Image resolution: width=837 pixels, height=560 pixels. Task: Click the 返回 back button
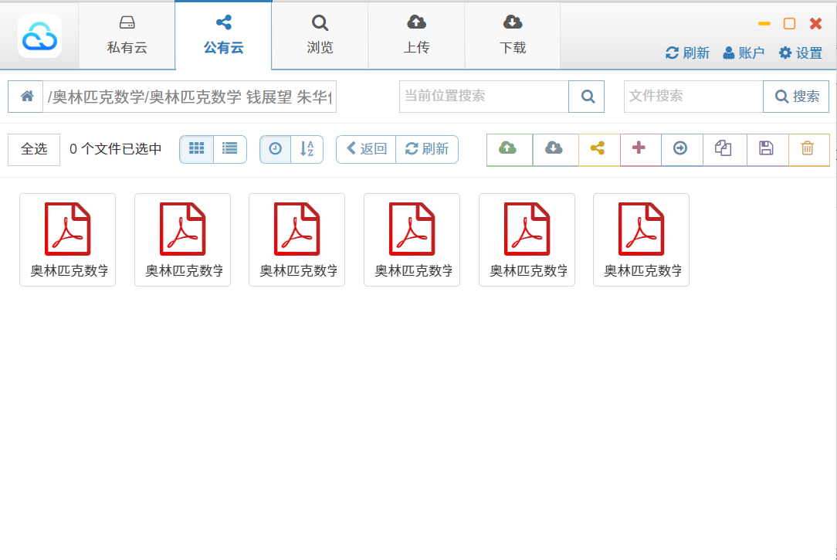tap(367, 149)
